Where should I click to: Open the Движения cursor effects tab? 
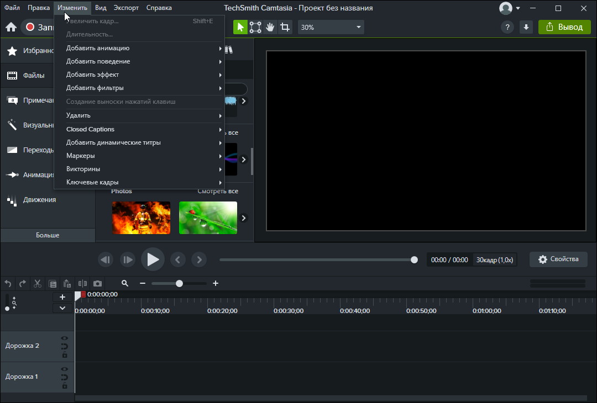pyautogui.click(x=48, y=200)
